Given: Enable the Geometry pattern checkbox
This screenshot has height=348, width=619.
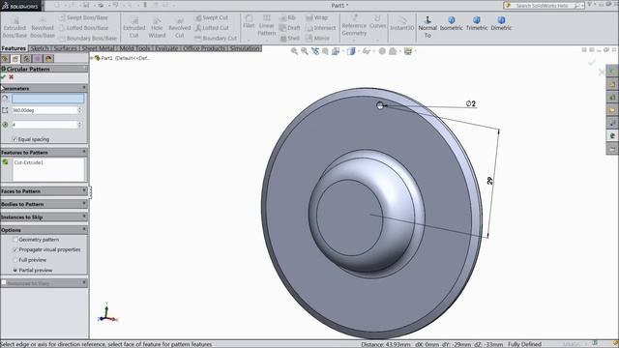Looking at the screenshot, I should (15, 240).
